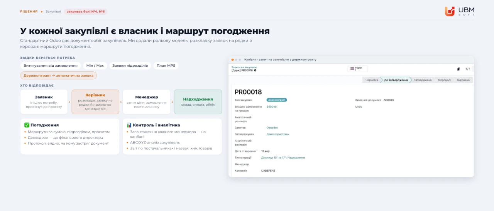Click the Менеджер field label in the form

(242, 164)
